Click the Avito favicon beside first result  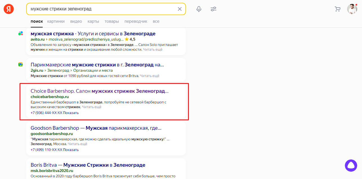[x=21, y=33]
